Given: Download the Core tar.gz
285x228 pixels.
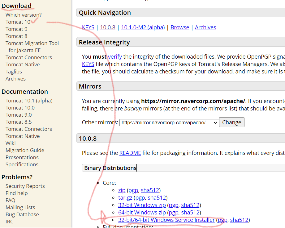Looking at the screenshot, I should pos(125,198).
